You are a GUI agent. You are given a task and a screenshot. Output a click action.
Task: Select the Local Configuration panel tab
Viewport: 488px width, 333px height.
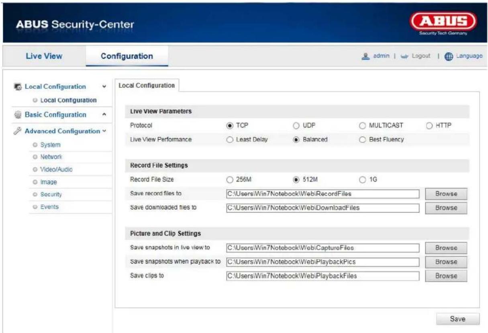point(147,86)
